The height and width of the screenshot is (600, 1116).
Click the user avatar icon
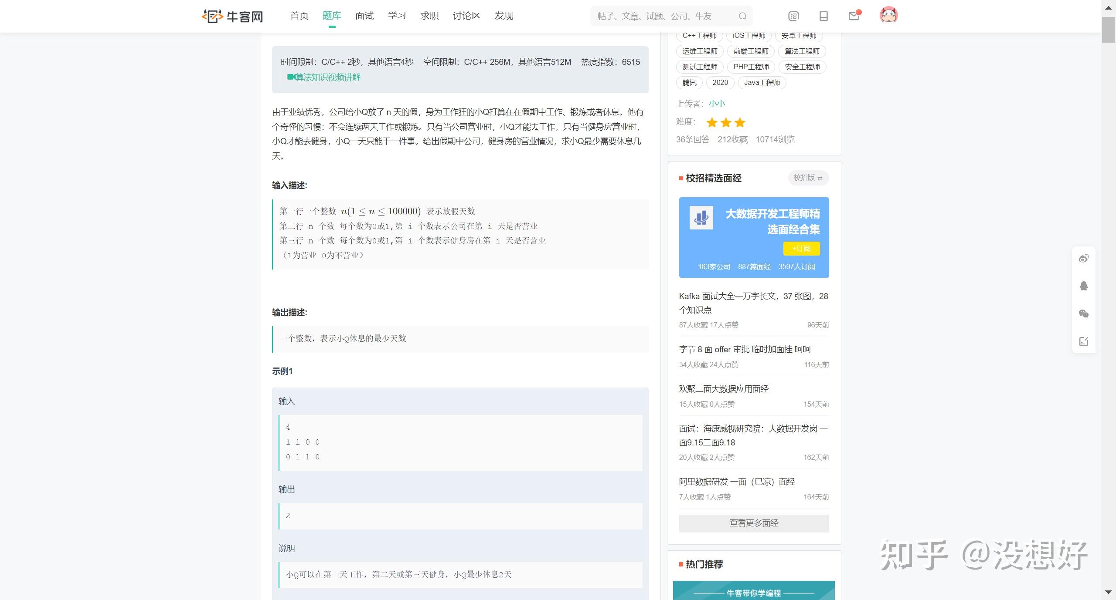[x=888, y=16]
